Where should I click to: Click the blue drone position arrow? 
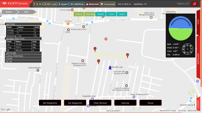pyautogui.click(x=110, y=68)
